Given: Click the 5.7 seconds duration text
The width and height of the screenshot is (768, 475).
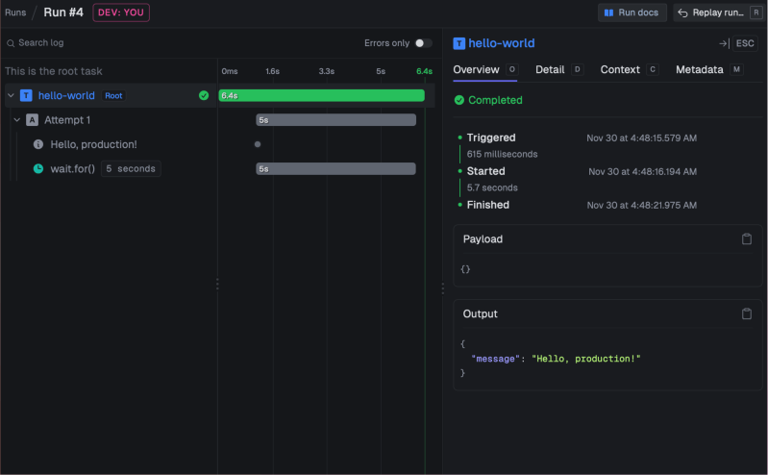Looking at the screenshot, I should pos(492,187).
